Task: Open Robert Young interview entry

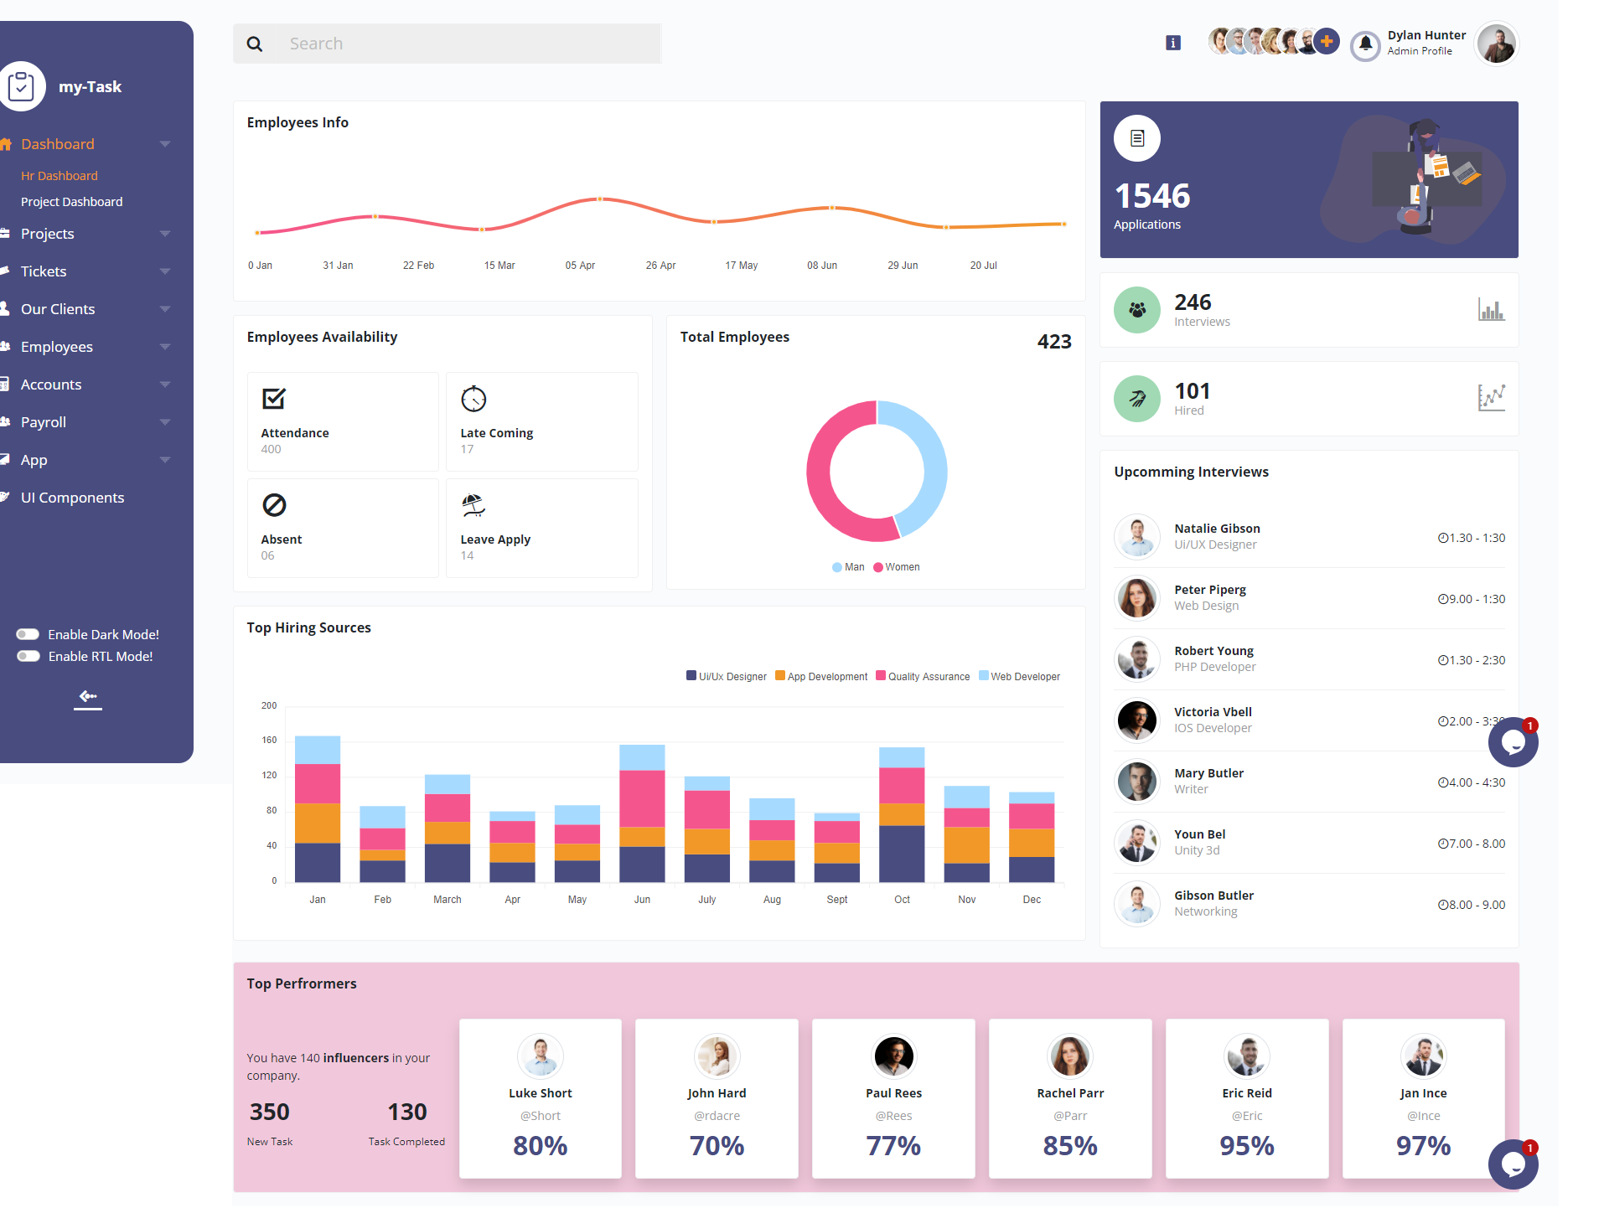Action: 1309,659
